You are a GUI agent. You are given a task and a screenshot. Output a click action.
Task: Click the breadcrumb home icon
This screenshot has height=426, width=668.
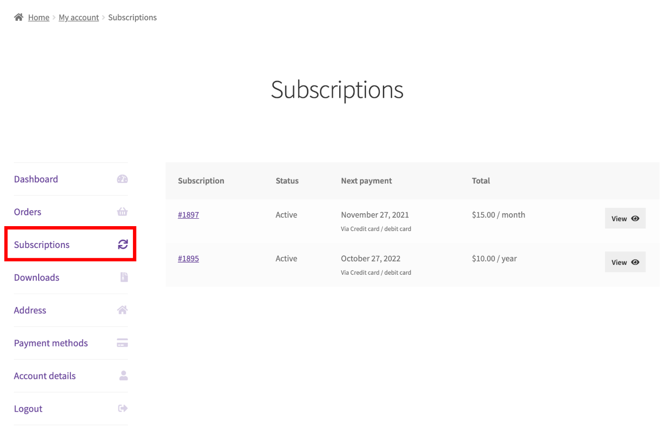pyautogui.click(x=18, y=16)
